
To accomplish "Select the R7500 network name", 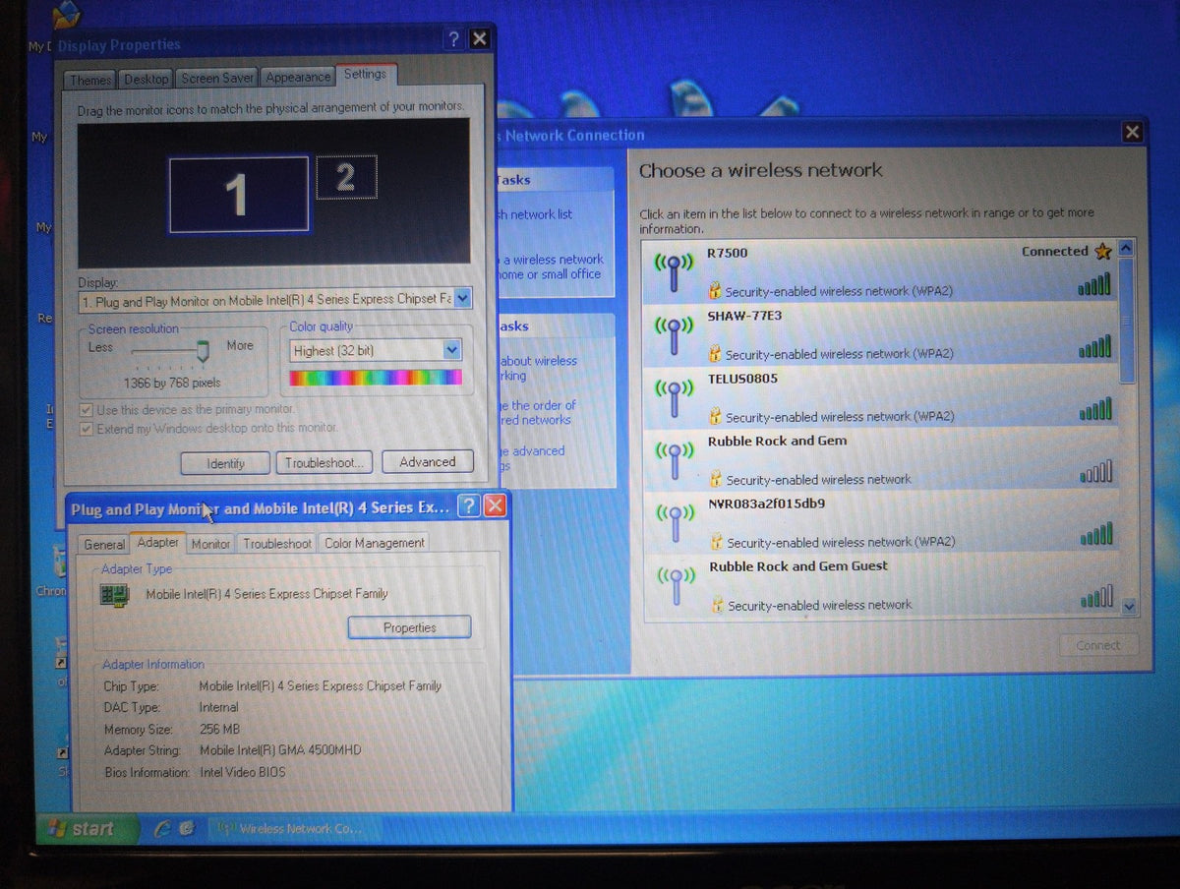I will point(728,253).
